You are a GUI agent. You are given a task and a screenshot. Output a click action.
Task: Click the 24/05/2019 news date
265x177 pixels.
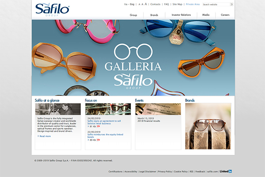click(94, 118)
